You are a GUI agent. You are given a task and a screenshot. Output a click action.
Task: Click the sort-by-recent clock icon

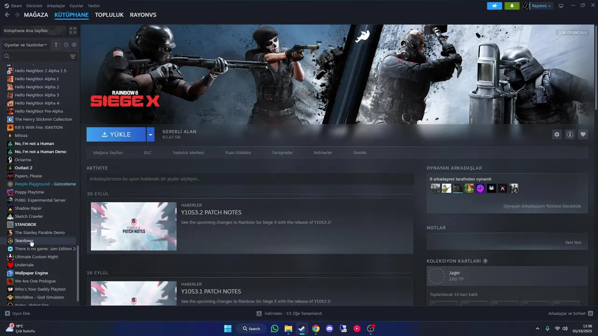point(66,45)
